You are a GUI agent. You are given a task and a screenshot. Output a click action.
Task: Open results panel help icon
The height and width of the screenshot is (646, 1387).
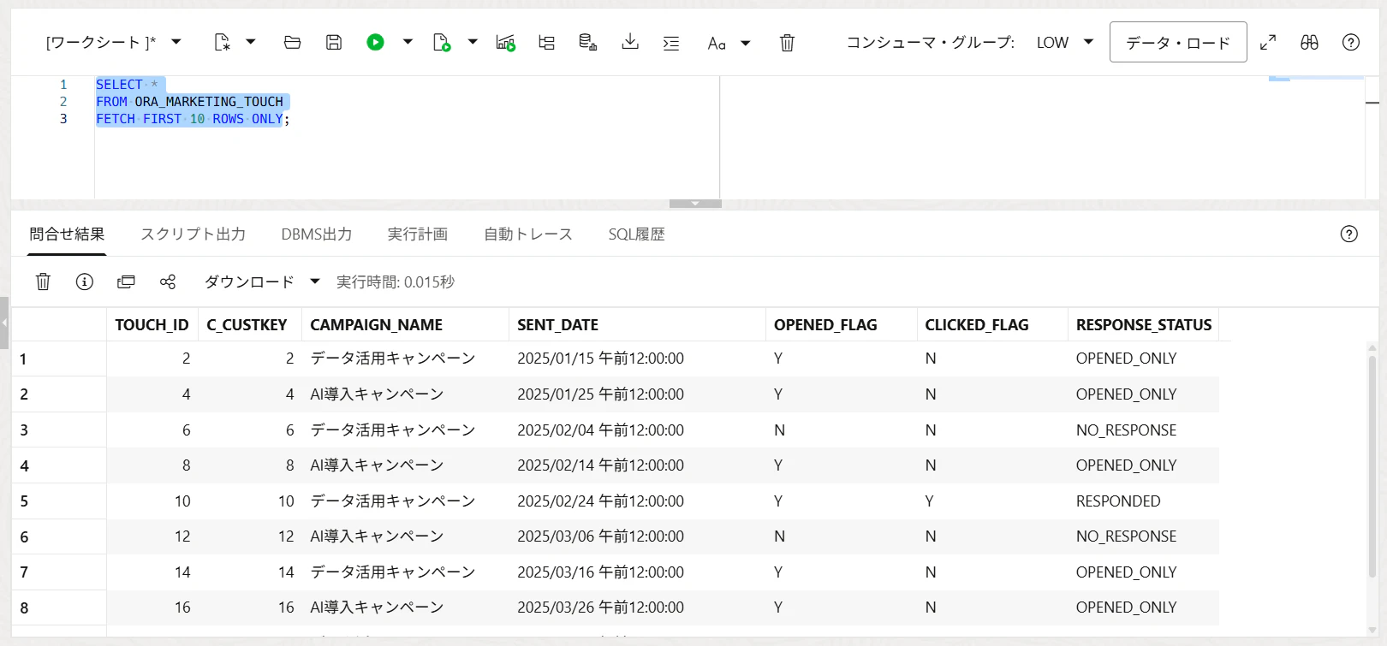[1349, 234]
